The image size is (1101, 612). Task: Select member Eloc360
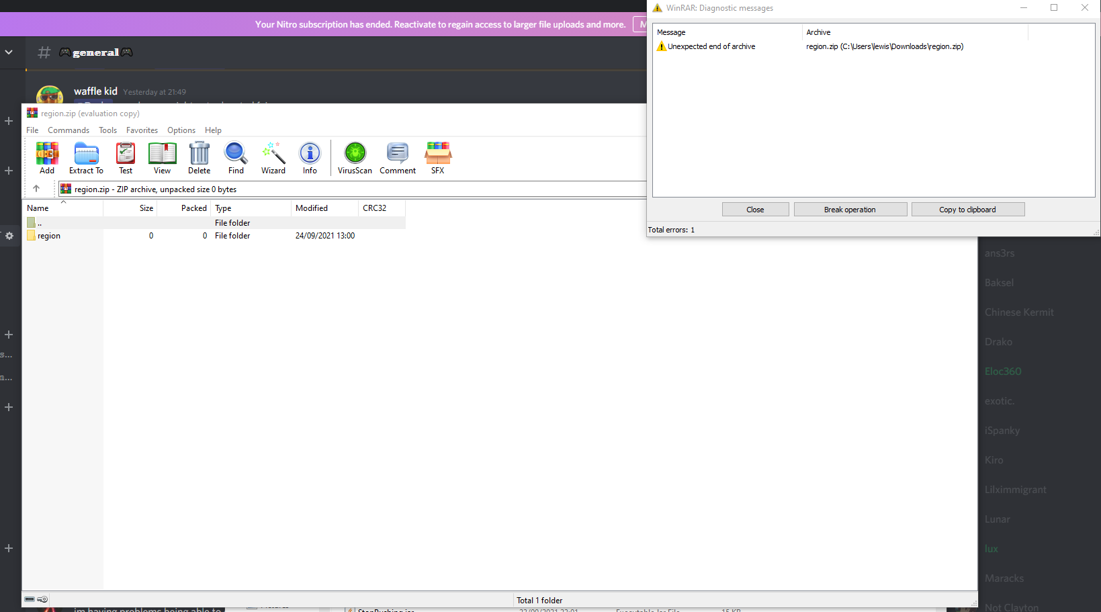click(x=1003, y=371)
